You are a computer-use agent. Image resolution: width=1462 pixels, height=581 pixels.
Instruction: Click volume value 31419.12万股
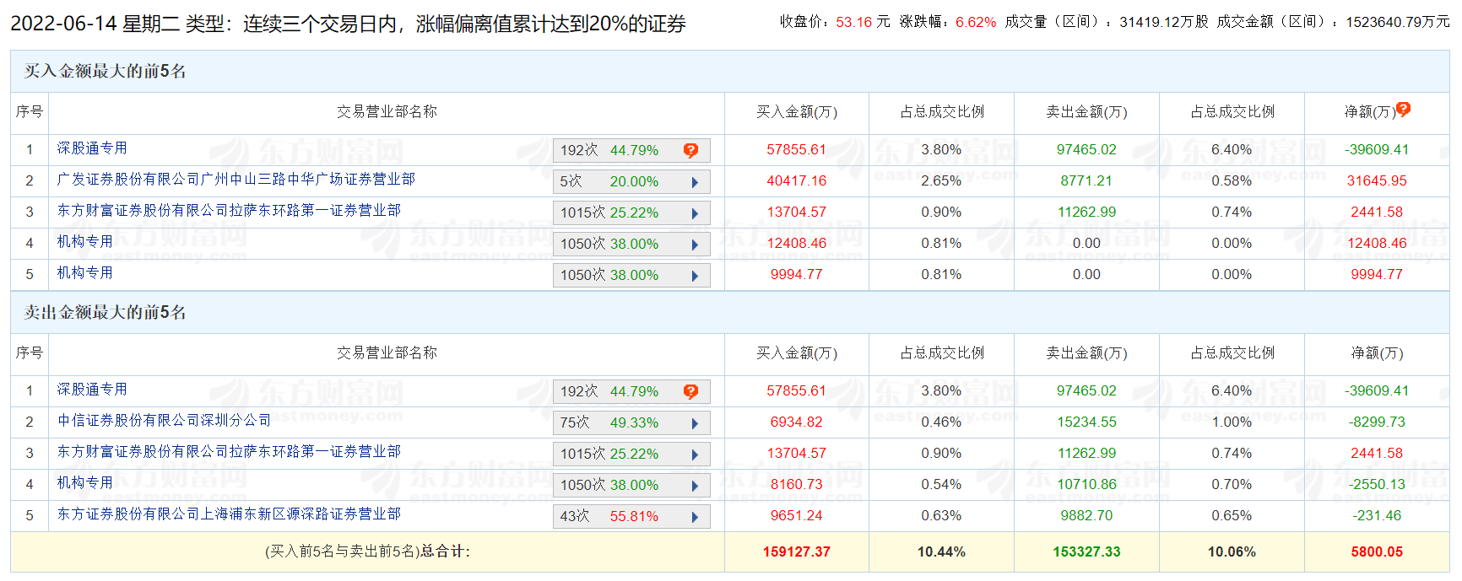pos(1164,22)
